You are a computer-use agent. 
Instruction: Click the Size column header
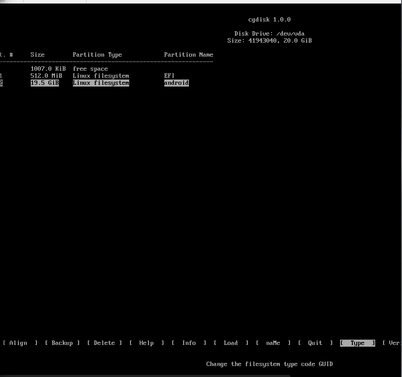37,55
